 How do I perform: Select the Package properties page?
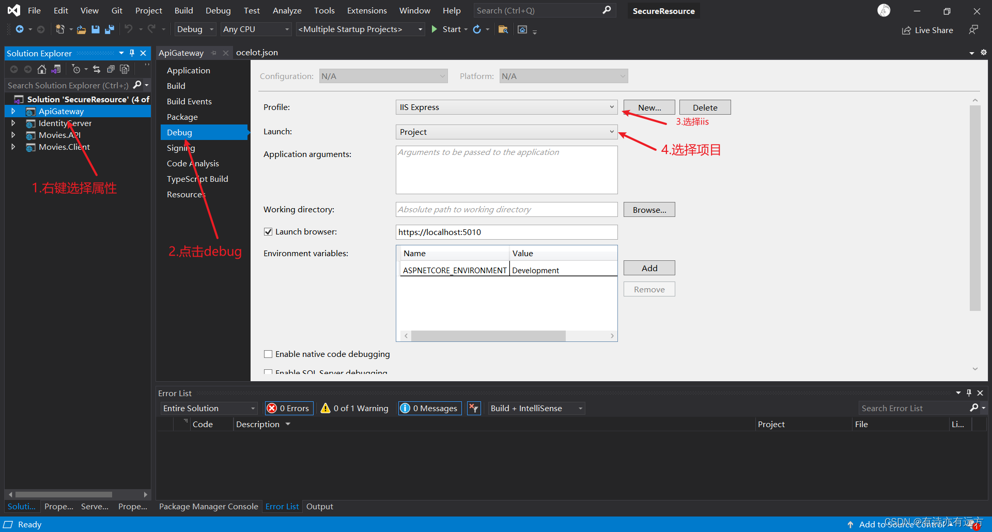tap(182, 117)
